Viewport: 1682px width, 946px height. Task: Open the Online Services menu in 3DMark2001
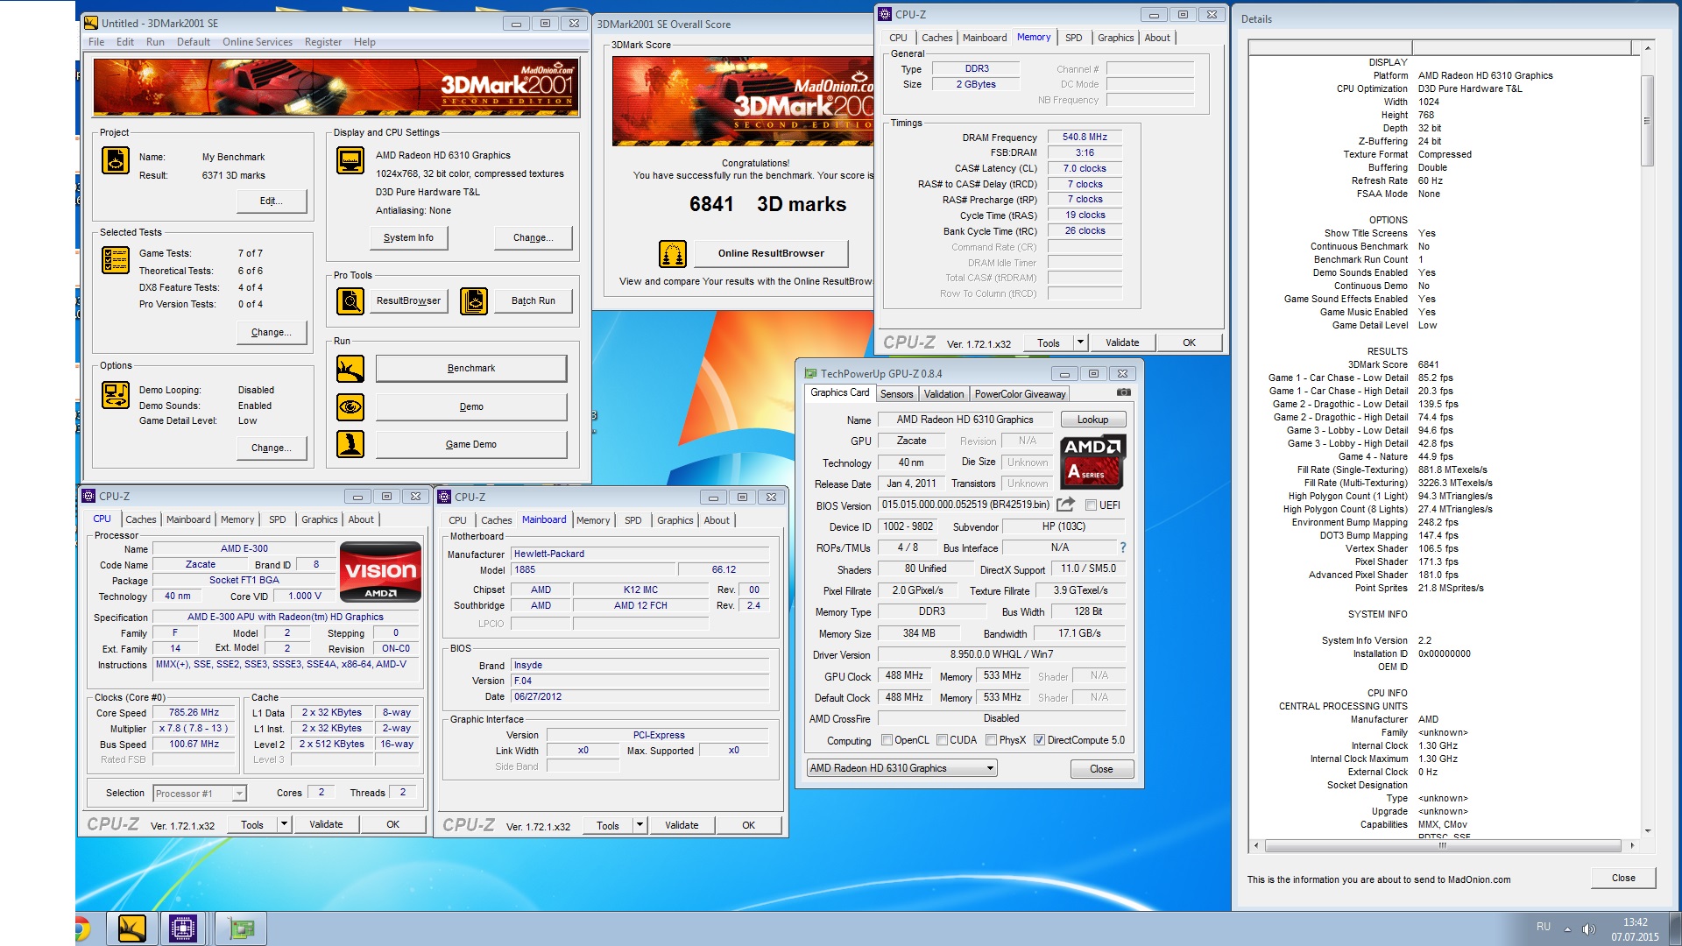[258, 42]
